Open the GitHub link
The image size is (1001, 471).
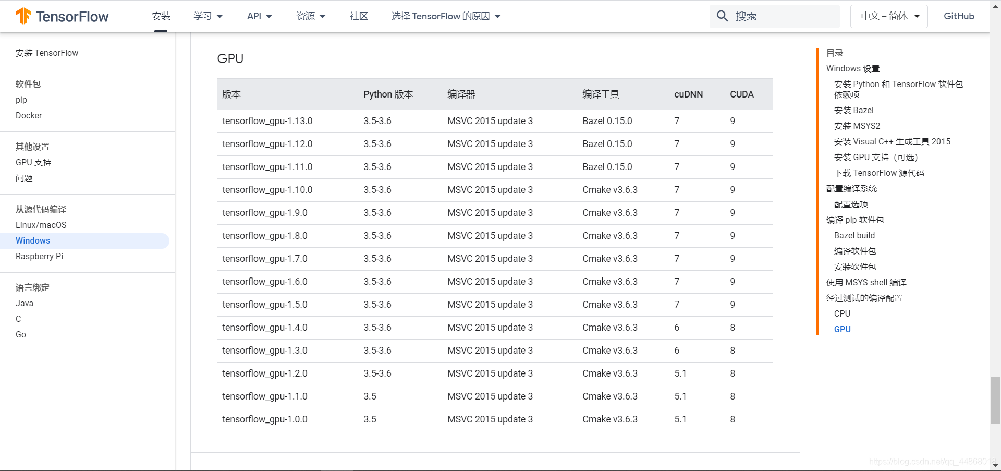point(959,16)
